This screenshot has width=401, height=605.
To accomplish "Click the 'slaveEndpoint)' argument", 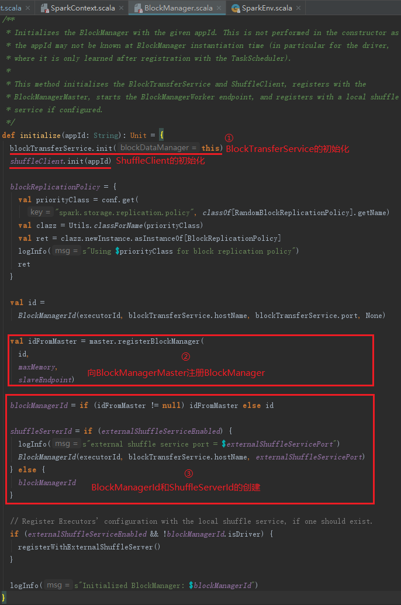I will click(46, 380).
